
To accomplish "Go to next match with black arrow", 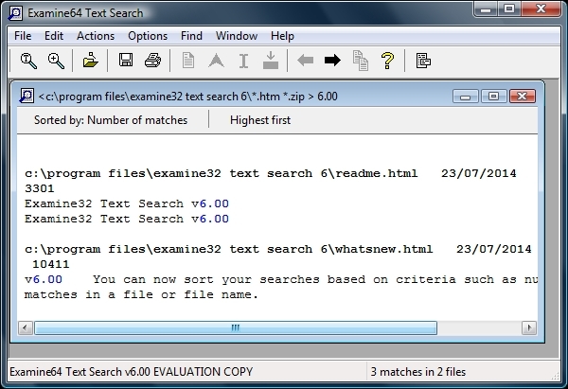I will pos(332,62).
